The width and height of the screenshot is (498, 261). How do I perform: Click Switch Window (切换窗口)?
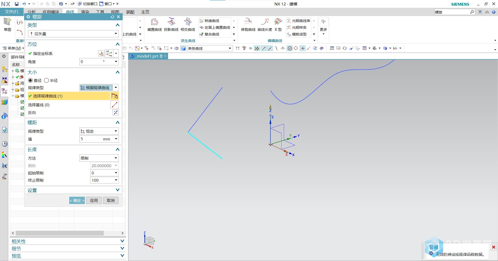click(88, 4)
